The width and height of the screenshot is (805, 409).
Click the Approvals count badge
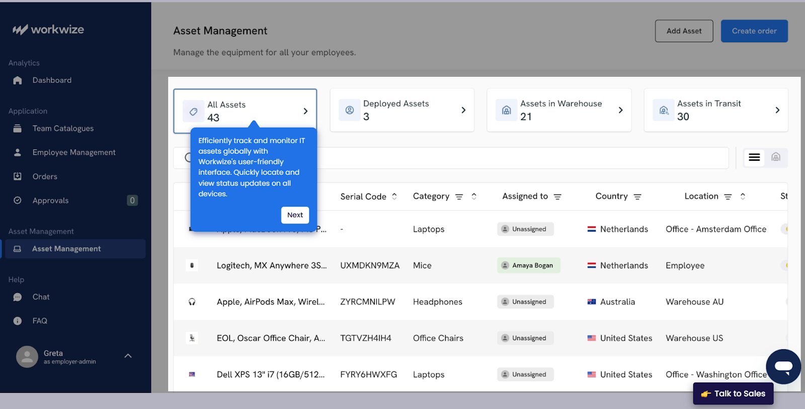tap(132, 200)
